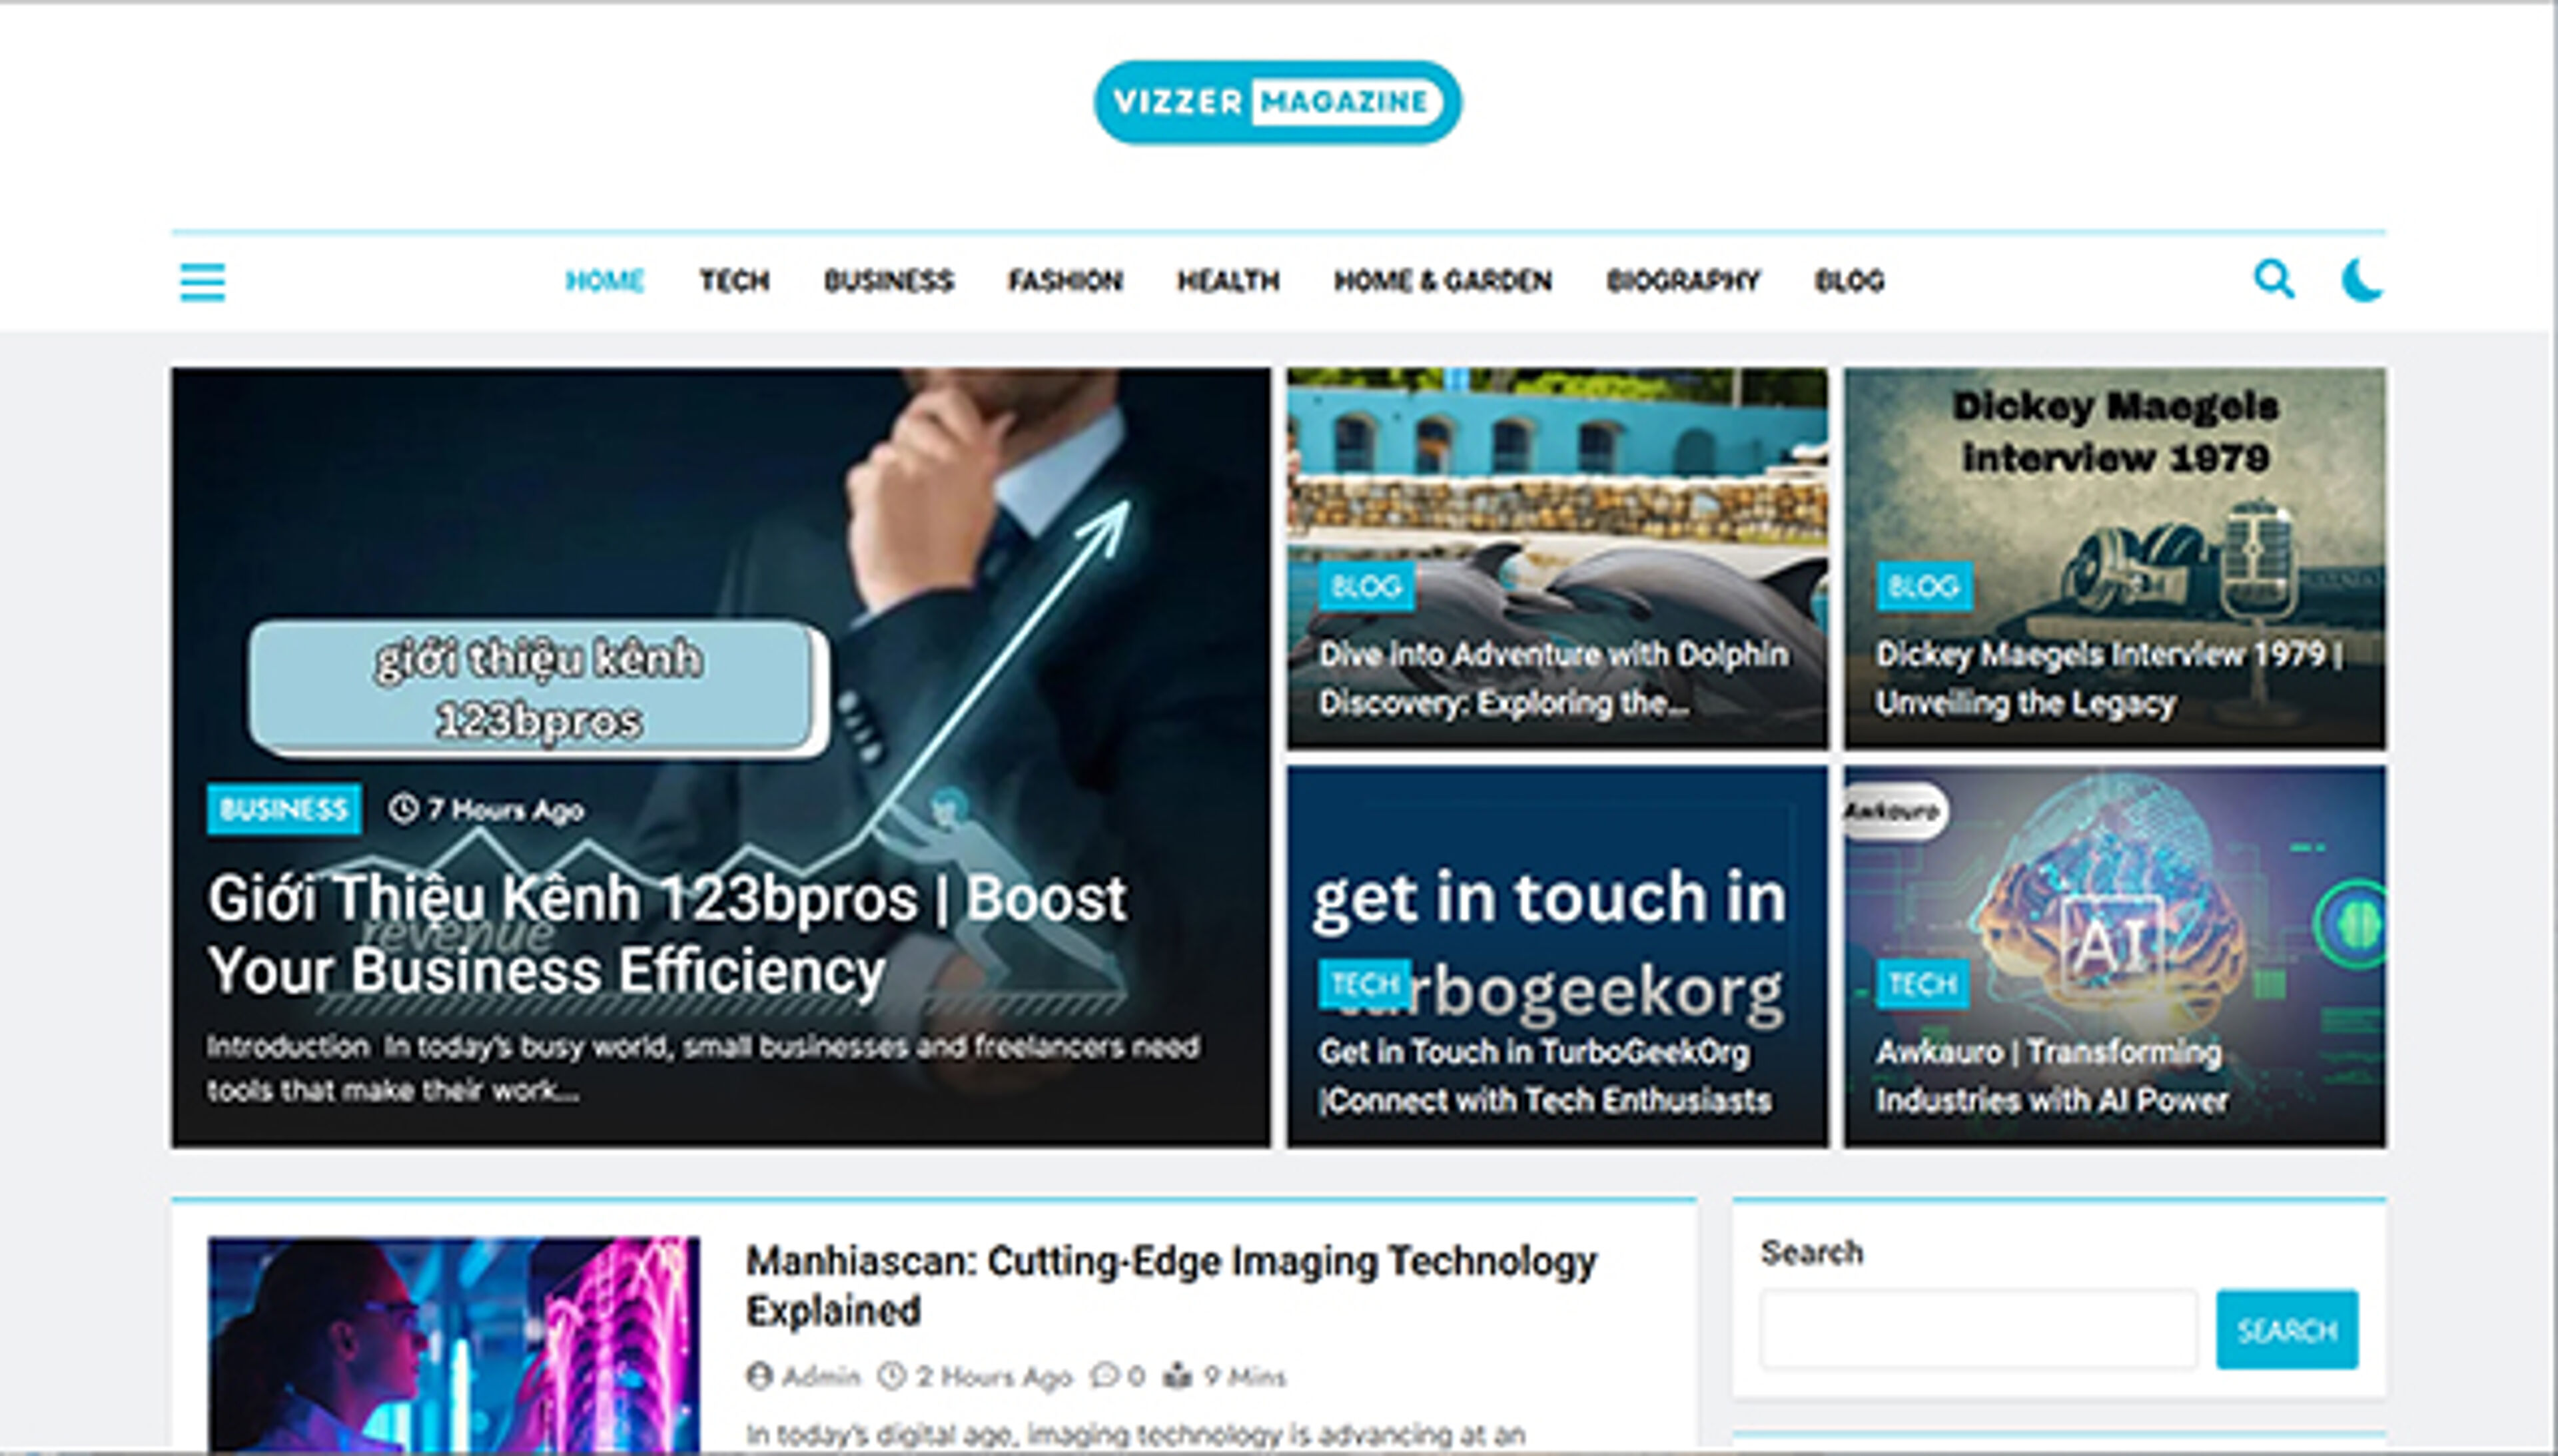Go to the Tech menu item
The image size is (2558, 1456).
[734, 281]
